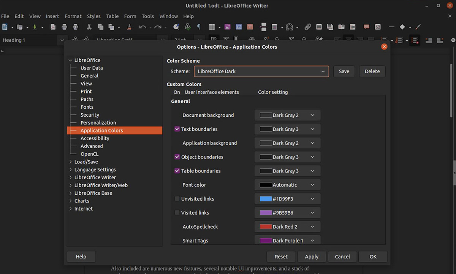Open the Document background color dropdown
The width and height of the screenshot is (456, 274).
click(x=287, y=115)
